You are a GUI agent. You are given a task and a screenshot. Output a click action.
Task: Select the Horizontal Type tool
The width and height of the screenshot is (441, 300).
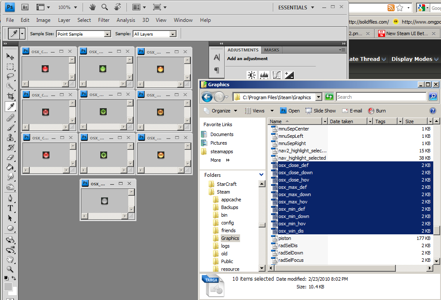coord(10,208)
